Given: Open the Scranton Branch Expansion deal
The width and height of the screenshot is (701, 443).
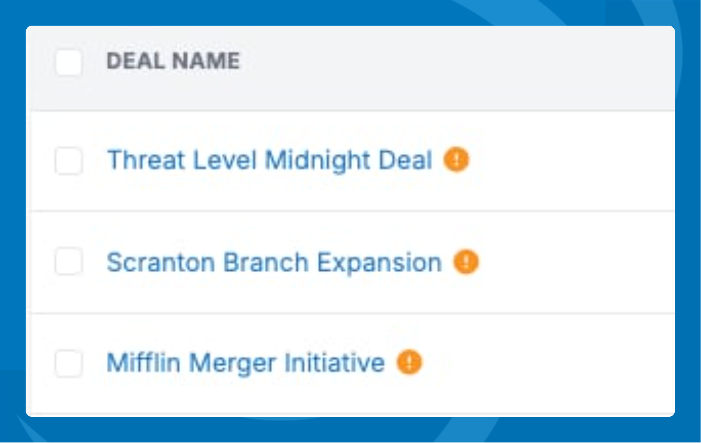Looking at the screenshot, I should pos(274,263).
